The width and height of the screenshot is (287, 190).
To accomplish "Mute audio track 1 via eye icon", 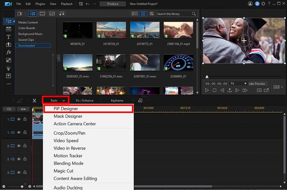I will click(19, 132).
